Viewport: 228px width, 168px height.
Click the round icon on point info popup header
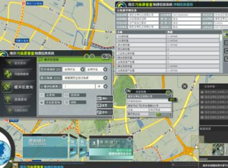[x=168, y=93]
